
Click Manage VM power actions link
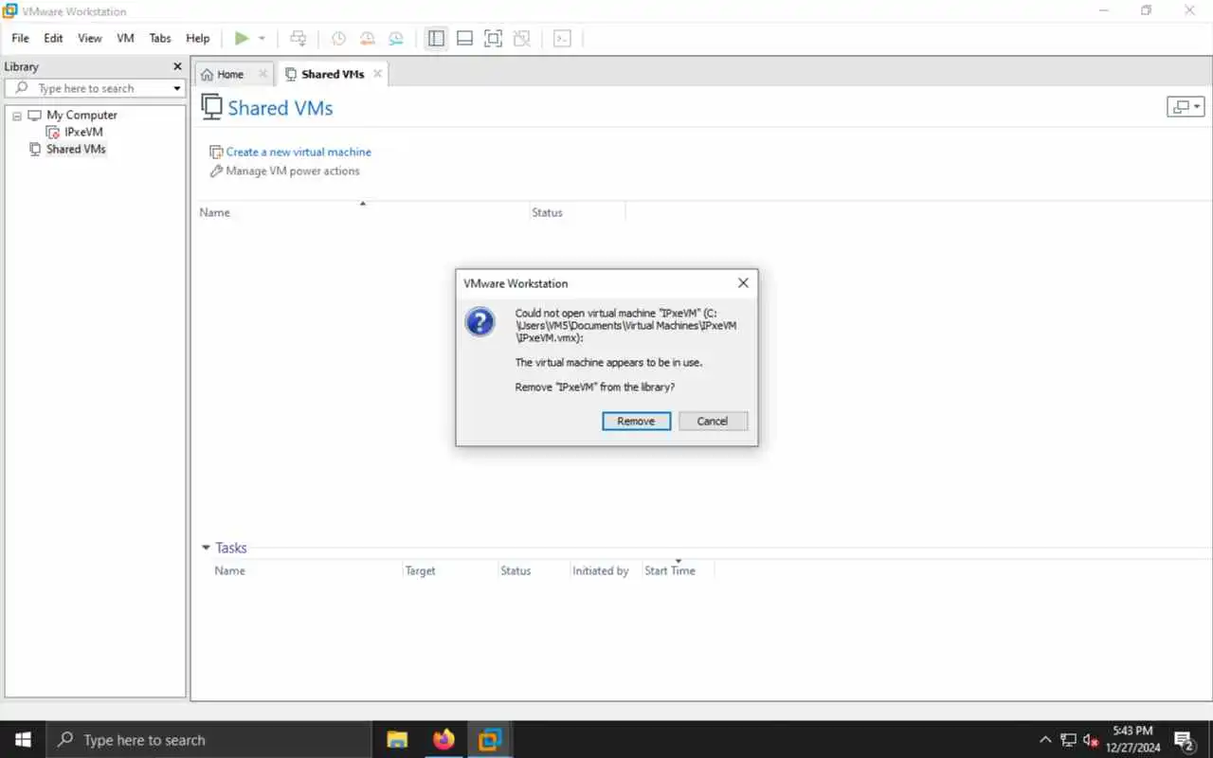pyautogui.click(x=293, y=171)
